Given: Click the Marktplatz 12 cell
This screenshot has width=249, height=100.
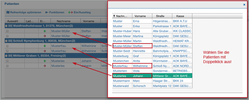Looking at the screenshot, I should (x=162, y=86).
